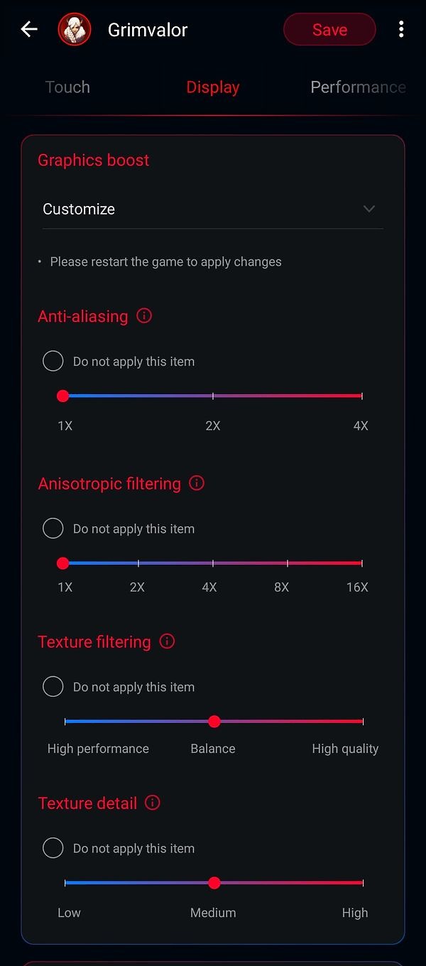Tap the Grimvalor game avatar icon
The image size is (426, 966).
click(x=75, y=30)
